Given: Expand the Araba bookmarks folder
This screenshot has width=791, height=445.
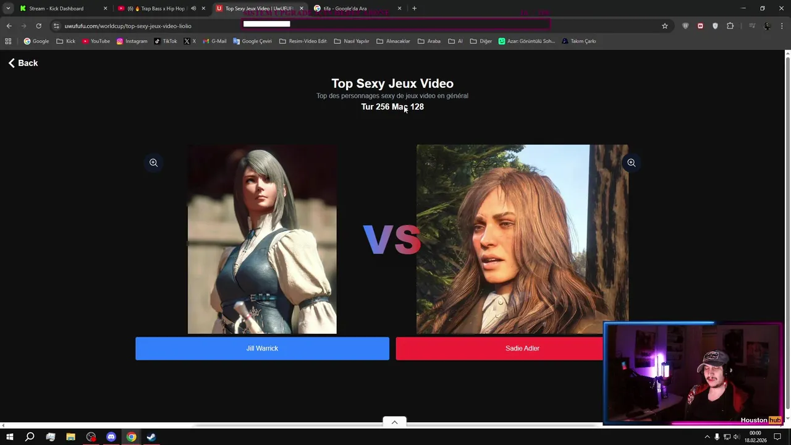Looking at the screenshot, I should click(x=429, y=41).
